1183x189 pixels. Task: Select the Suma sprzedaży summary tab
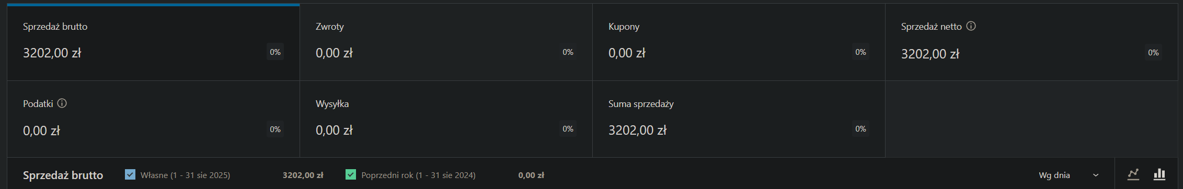pyautogui.click(x=739, y=119)
